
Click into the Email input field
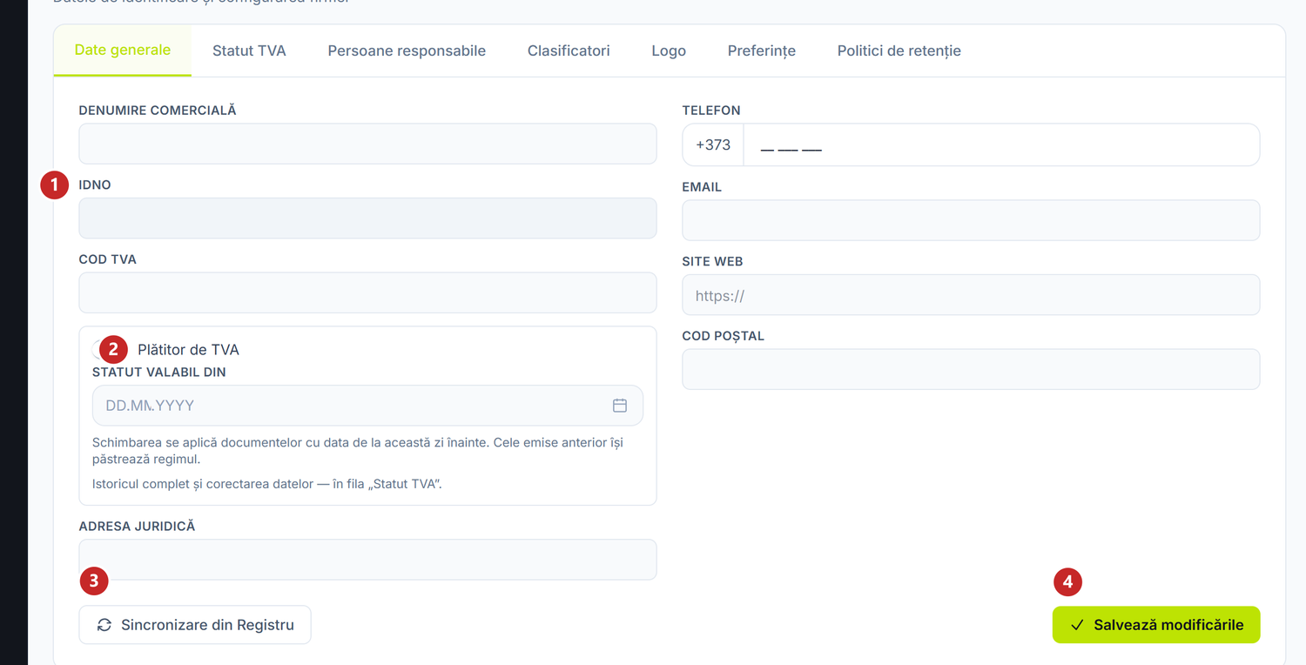point(971,220)
